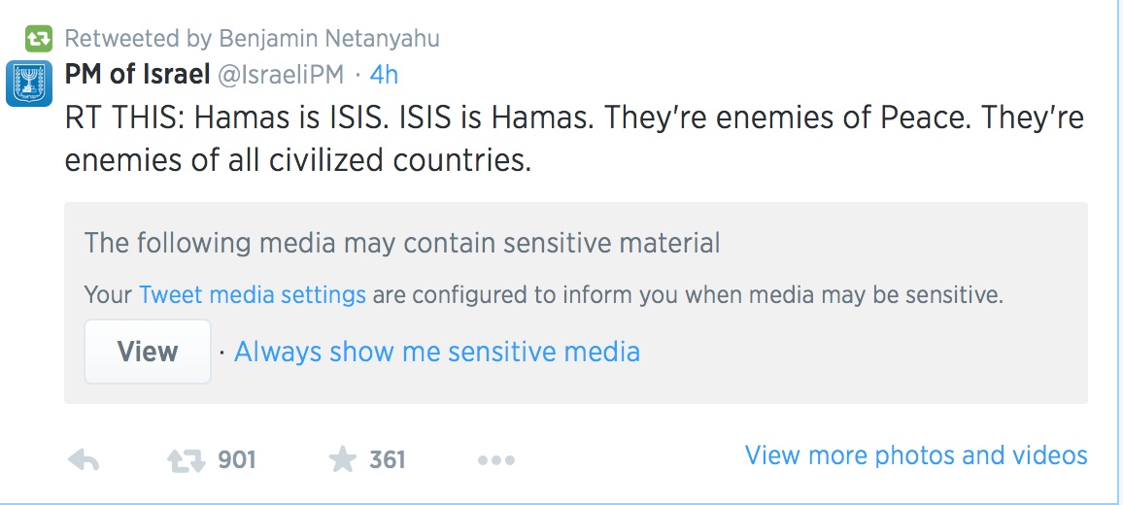Favorite the tweet with the star icon

tap(342, 459)
